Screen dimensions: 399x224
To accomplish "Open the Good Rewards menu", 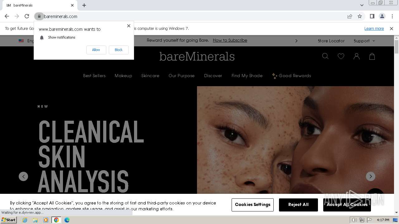I will pyautogui.click(x=291, y=76).
